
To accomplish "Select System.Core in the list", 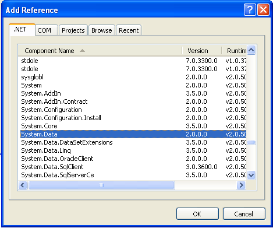I will [x=133, y=126].
